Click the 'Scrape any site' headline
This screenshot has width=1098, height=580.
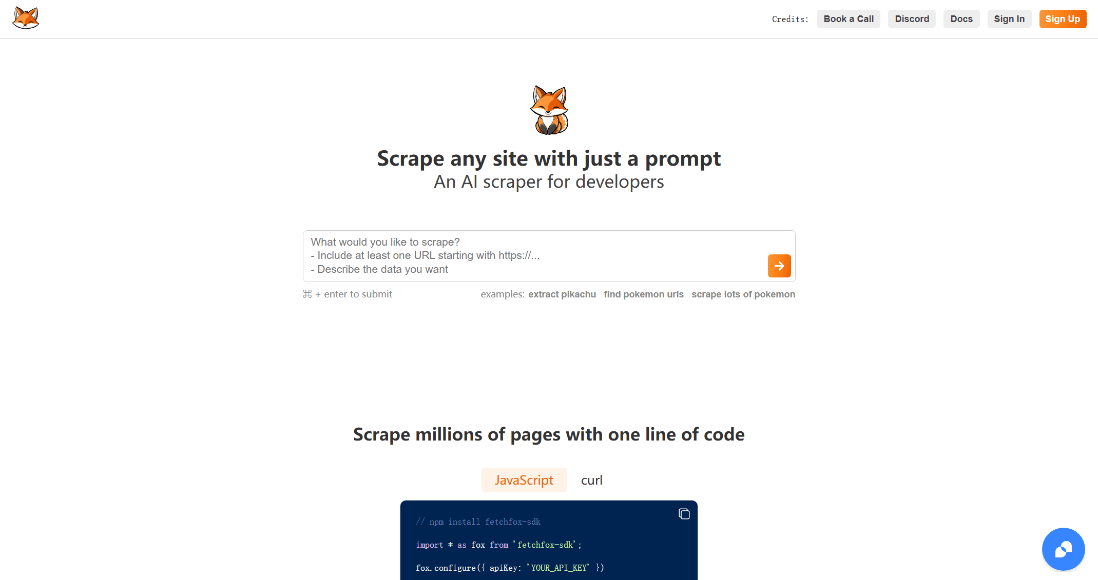click(x=548, y=158)
